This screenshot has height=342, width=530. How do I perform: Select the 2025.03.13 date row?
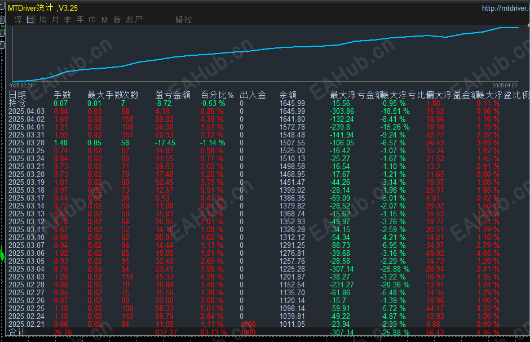[26, 214]
